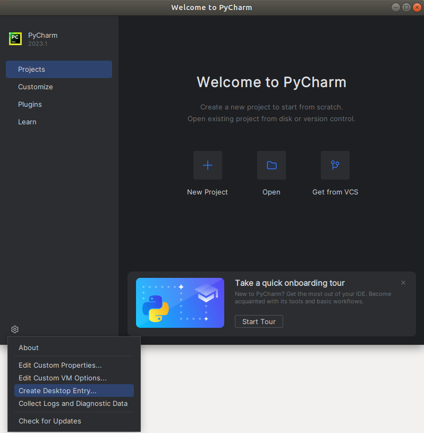This screenshot has width=424, height=433.
Task: Choose About from the popup menu
Action: 29,348
